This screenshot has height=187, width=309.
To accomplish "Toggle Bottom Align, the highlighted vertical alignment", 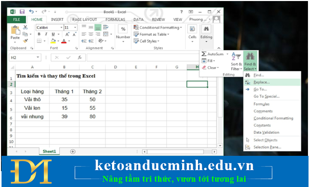I will [x=98, y=28].
